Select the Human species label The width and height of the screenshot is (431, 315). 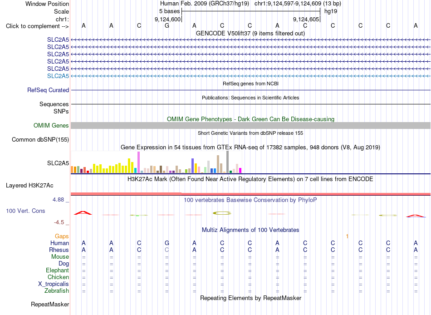59,243
